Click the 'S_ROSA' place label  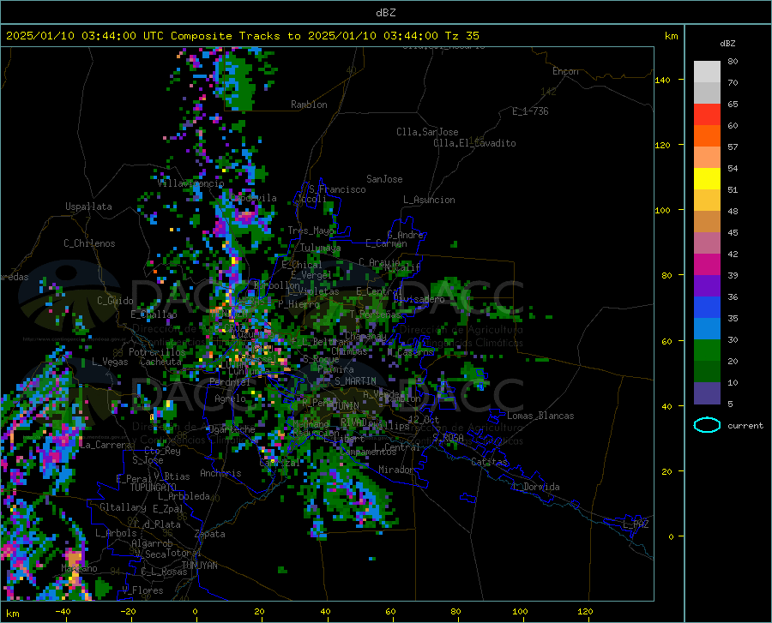click(448, 437)
